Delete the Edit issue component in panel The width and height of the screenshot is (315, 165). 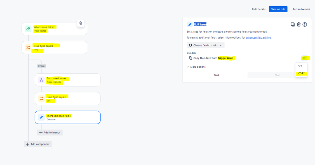tap(299, 24)
